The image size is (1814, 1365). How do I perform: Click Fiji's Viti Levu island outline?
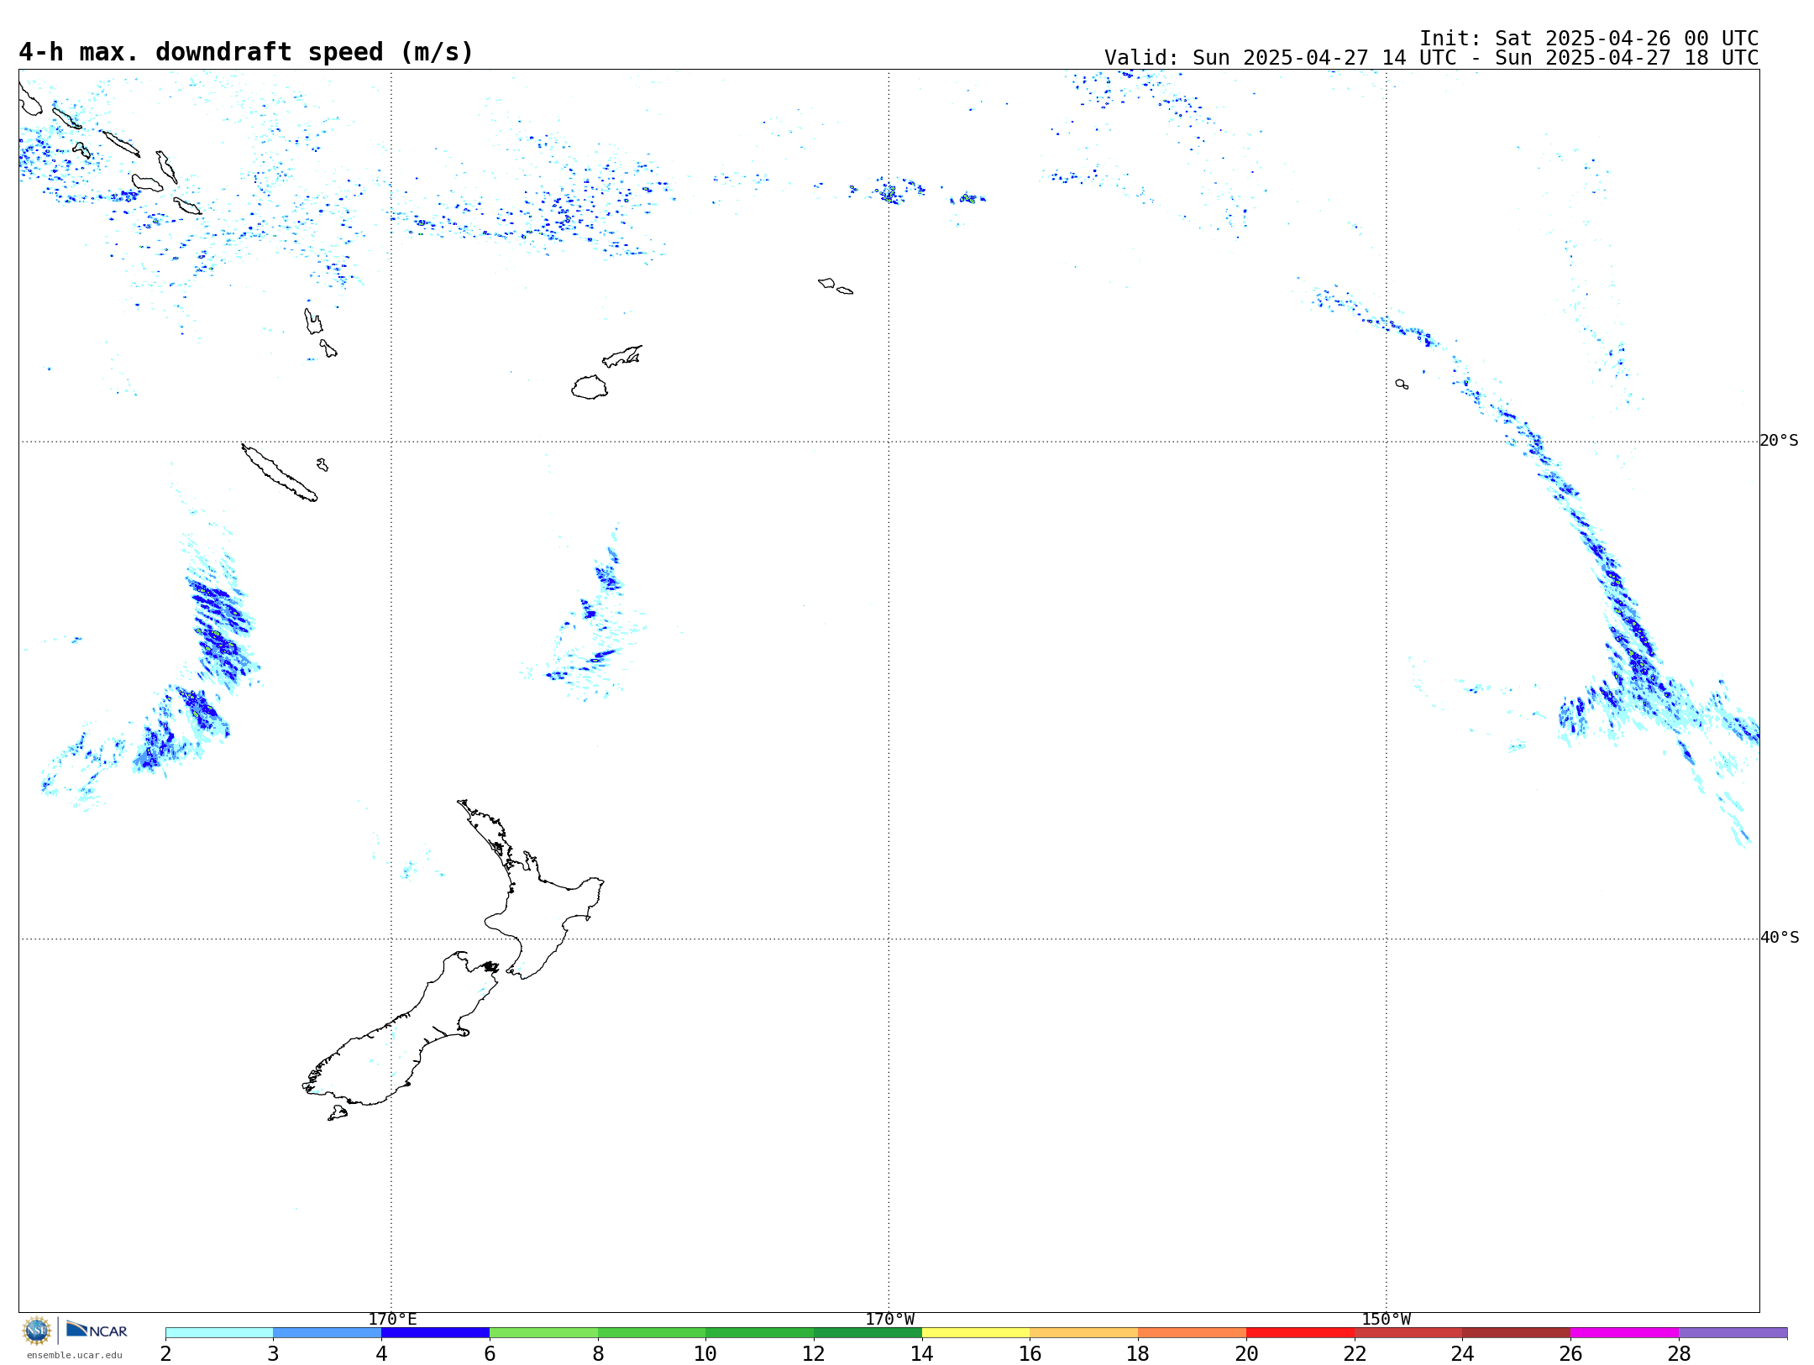pos(590,387)
